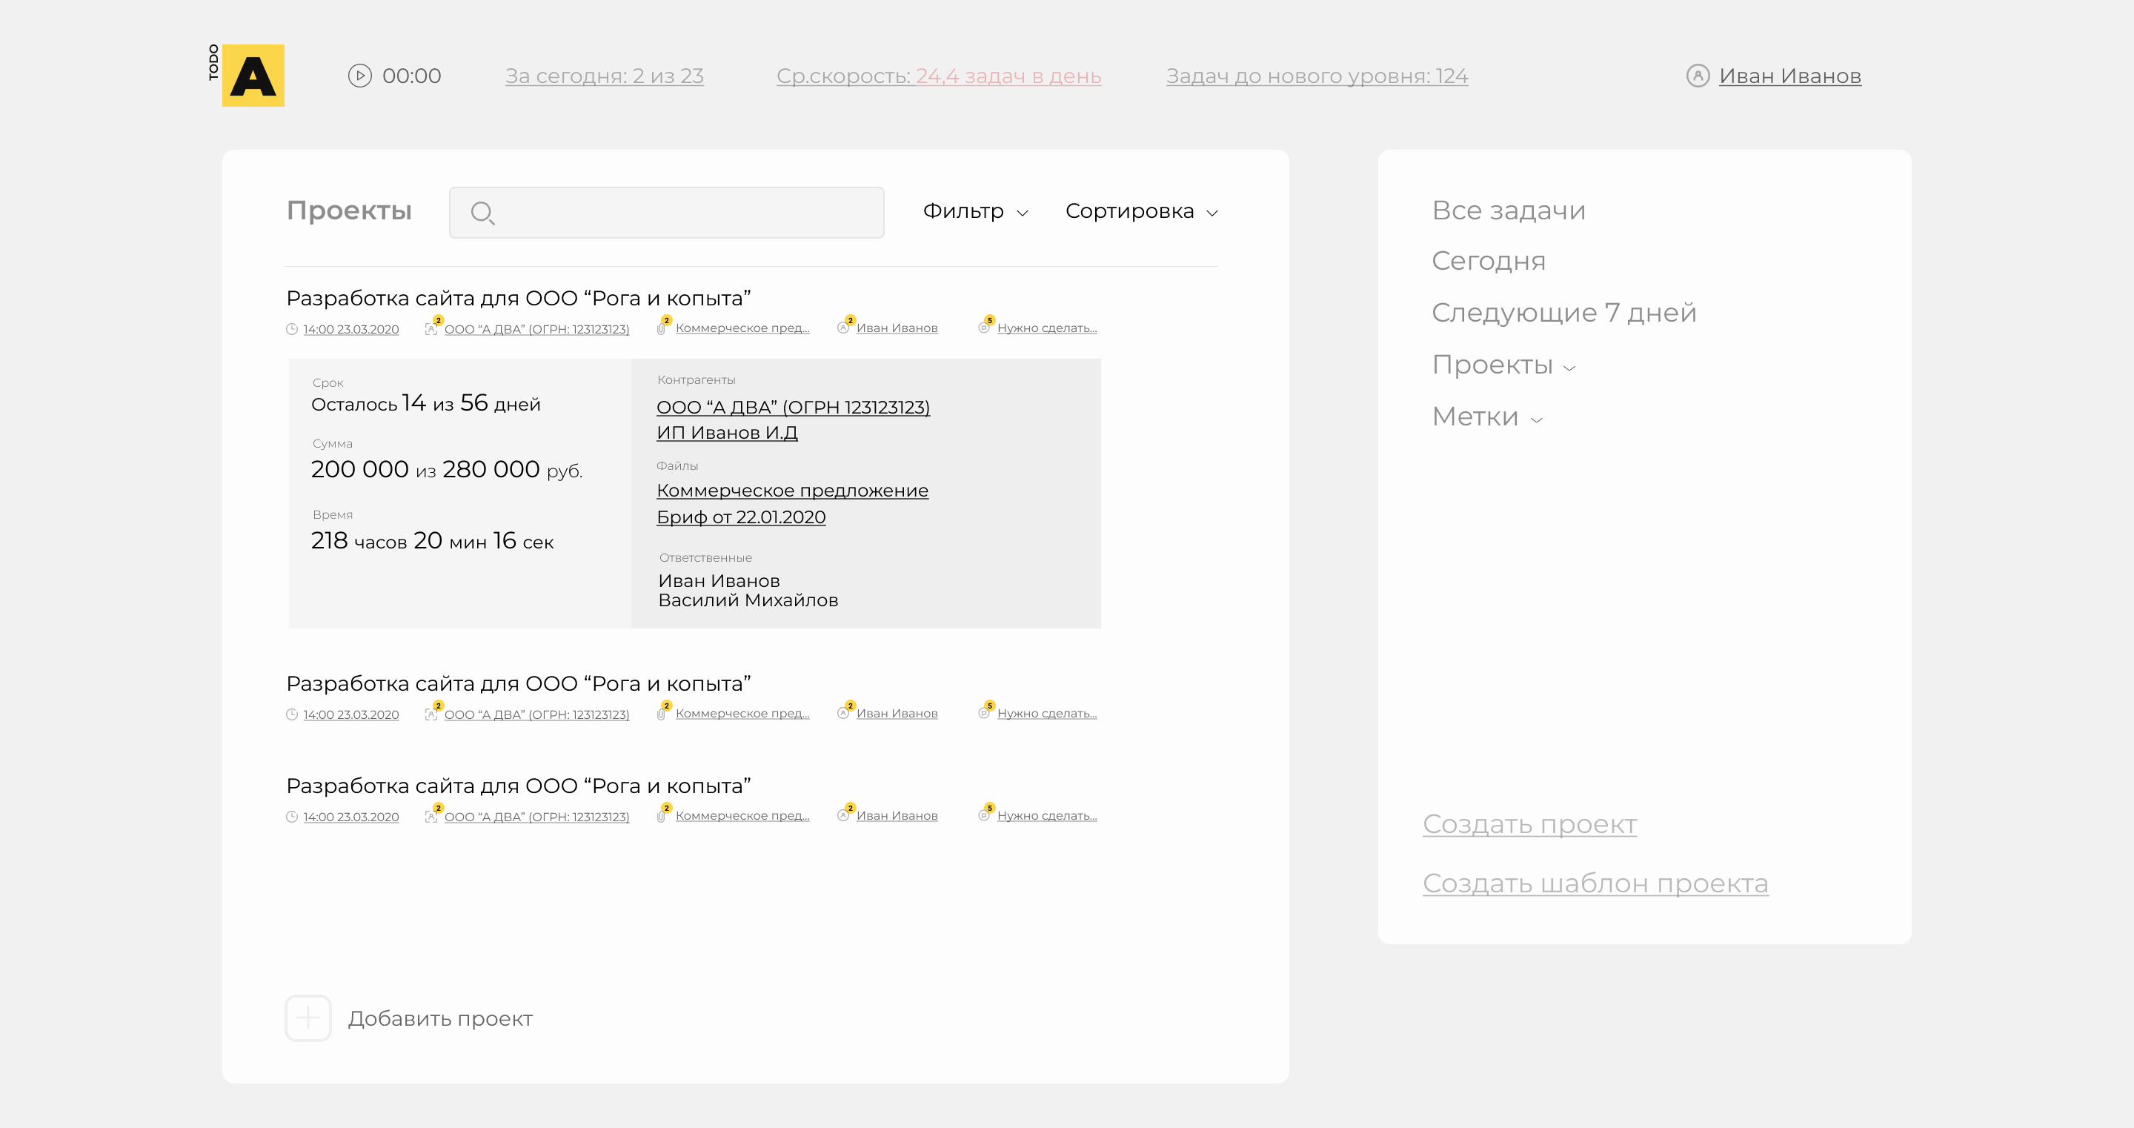The height and width of the screenshot is (1128, 2134).
Task: Click tasks badge icon in third project row
Action: pos(984,815)
